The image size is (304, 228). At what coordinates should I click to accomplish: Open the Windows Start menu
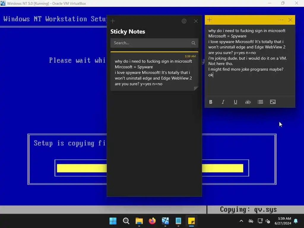point(113,221)
